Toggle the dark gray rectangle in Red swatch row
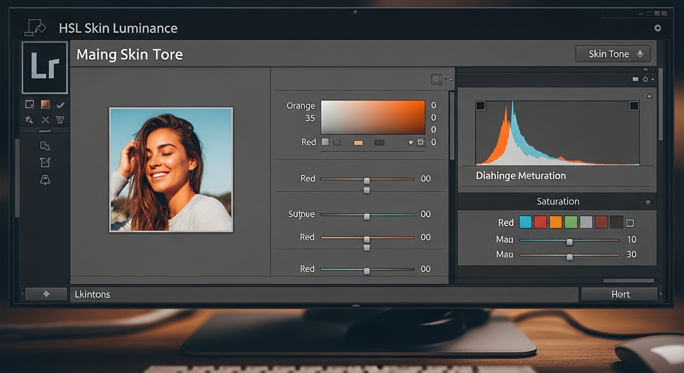The width and height of the screenshot is (684, 373). coord(379,143)
